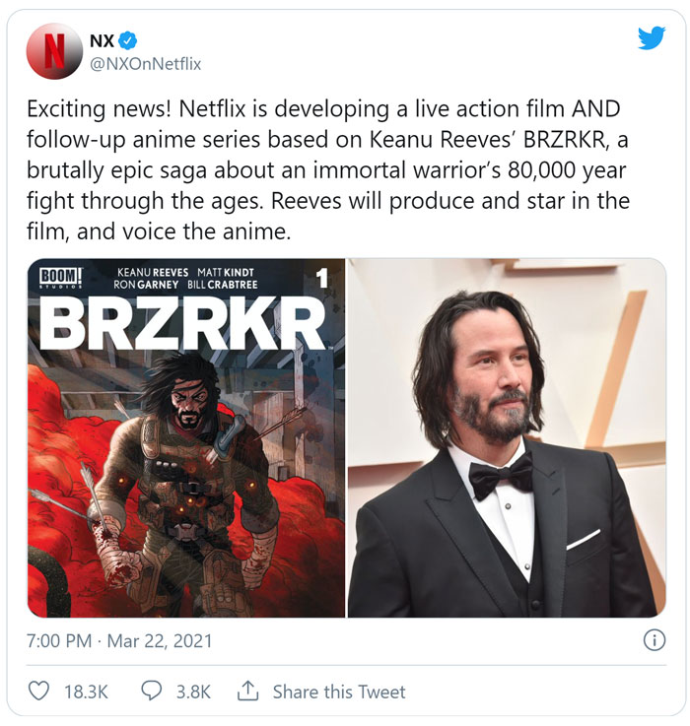690x726 pixels.
Task: Open the @NXOnNetflix handle link
Action: coord(146,64)
